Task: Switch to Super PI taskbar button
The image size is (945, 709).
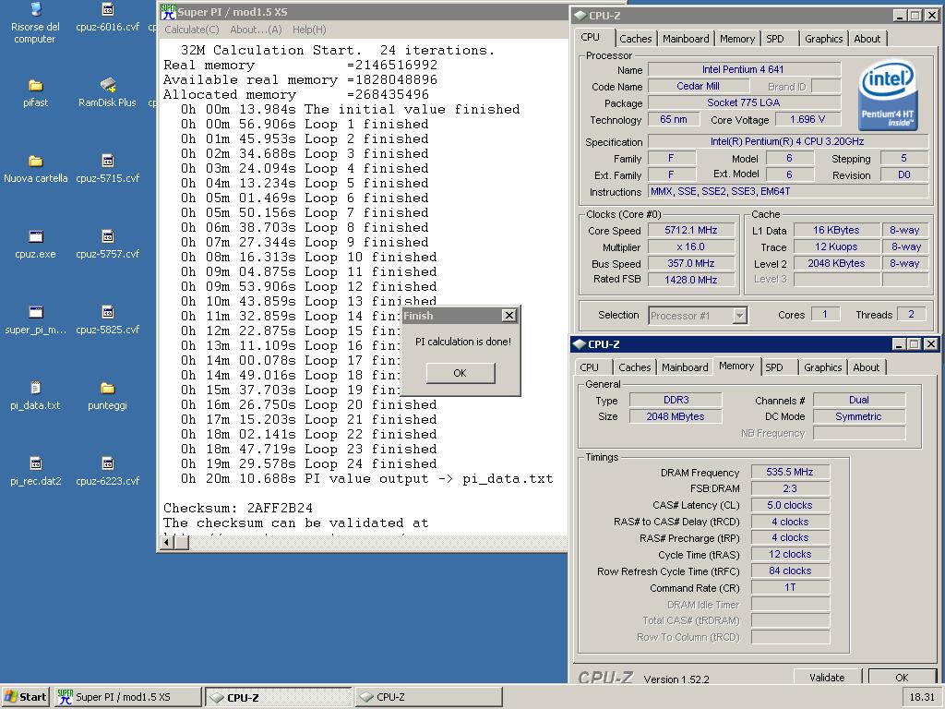Action: tap(127, 697)
